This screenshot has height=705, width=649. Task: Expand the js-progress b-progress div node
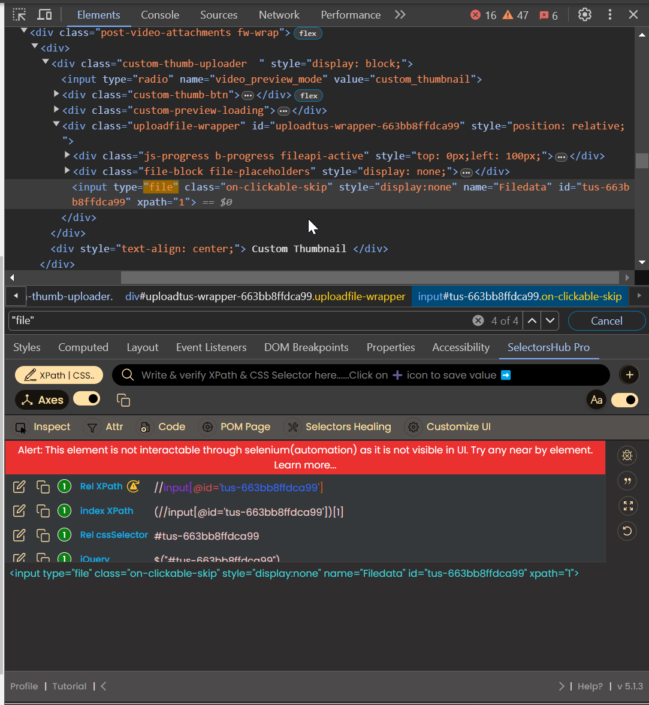(67, 155)
